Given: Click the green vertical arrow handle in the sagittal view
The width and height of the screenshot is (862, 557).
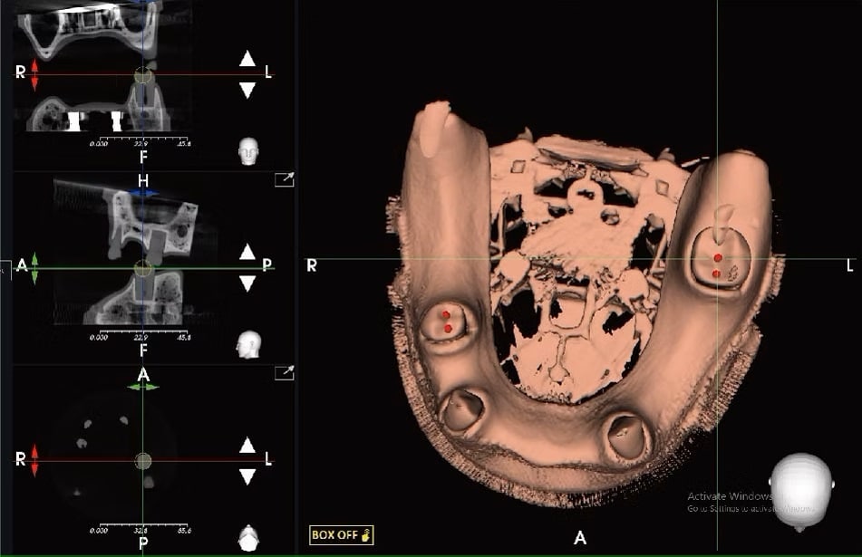Looking at the screenshot, I should [34, 268].
